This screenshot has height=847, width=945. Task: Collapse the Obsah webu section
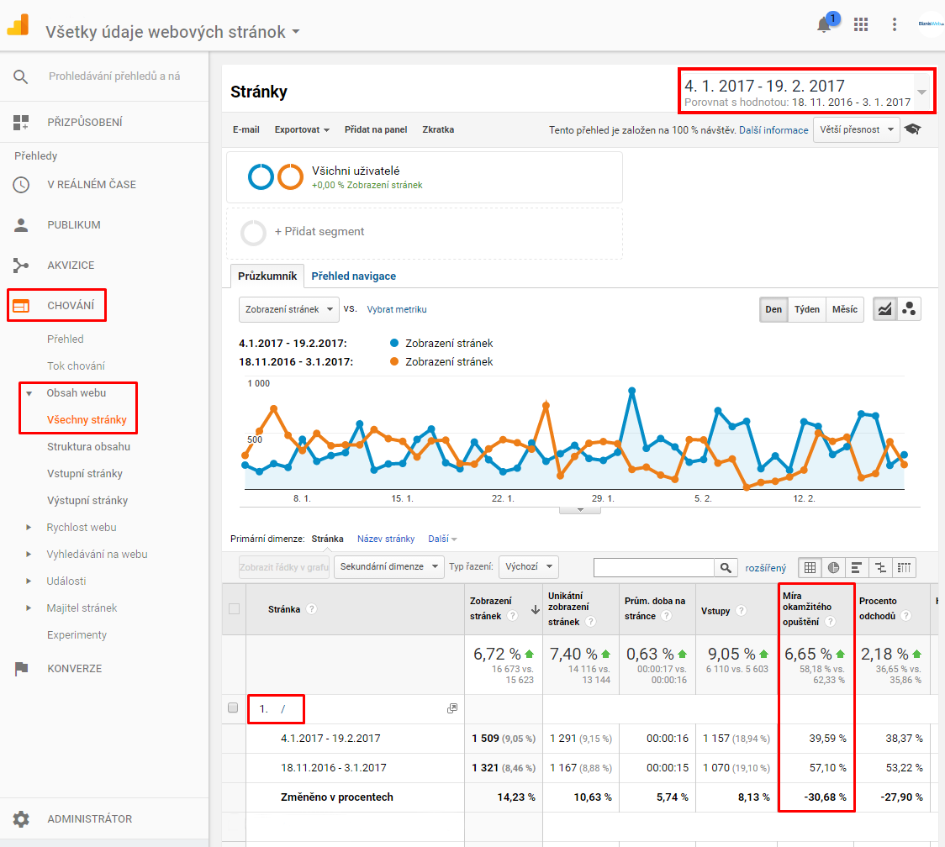(29, 393)
